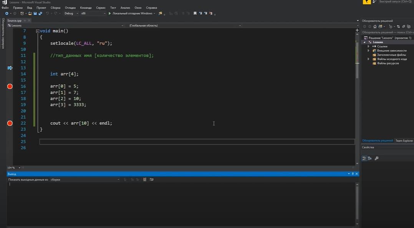Click the Alphabetical sort icon in Свойства panel
The height and width of the screenshot is (228, 414).
[369, 158]
